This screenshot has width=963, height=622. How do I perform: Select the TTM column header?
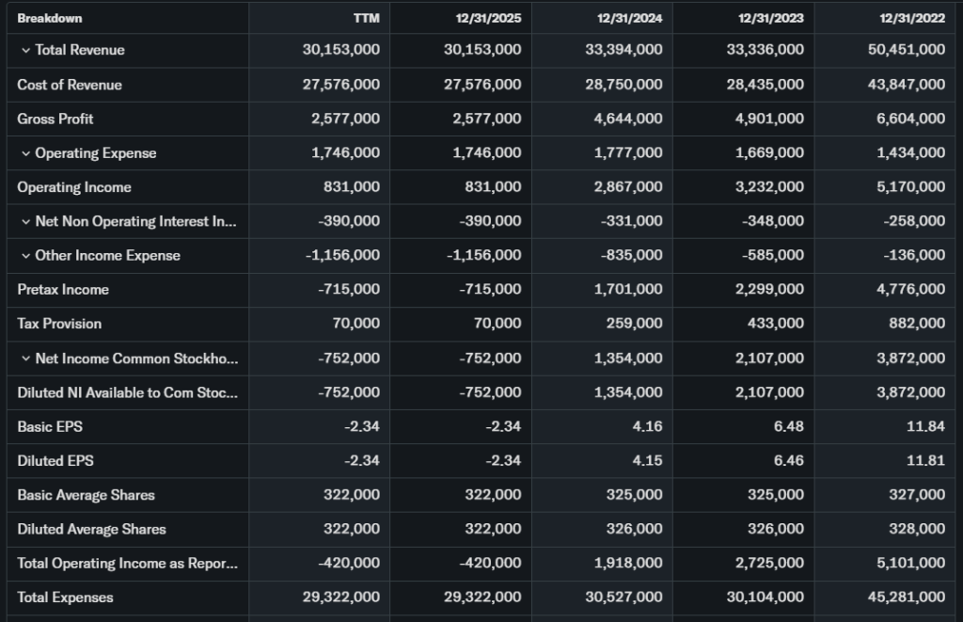tap(366, 18)
